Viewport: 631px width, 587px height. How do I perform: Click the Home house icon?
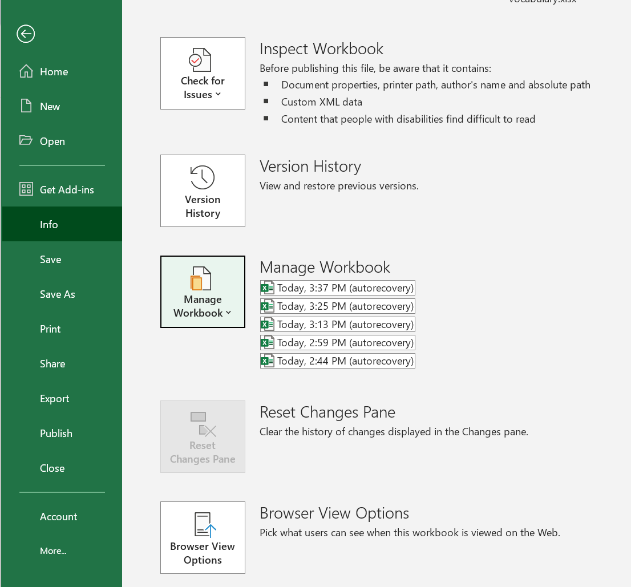point(26,71)
